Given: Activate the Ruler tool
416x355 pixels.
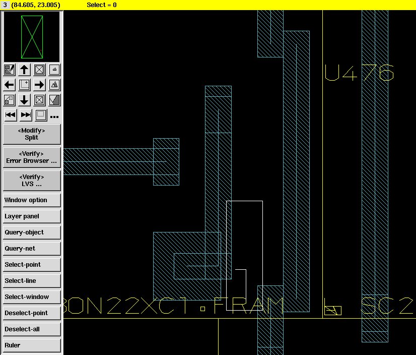Looking at the screenshot, I should 32,345.
